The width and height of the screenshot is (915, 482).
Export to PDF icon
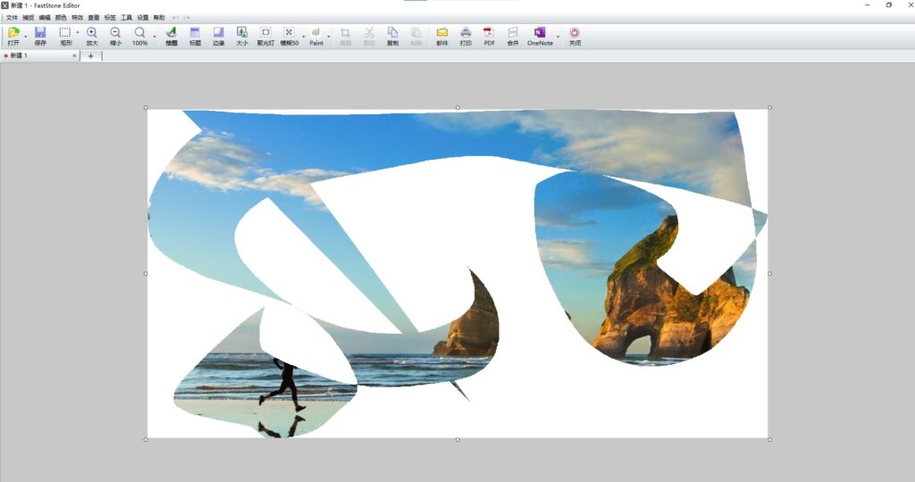click(489, 36)
